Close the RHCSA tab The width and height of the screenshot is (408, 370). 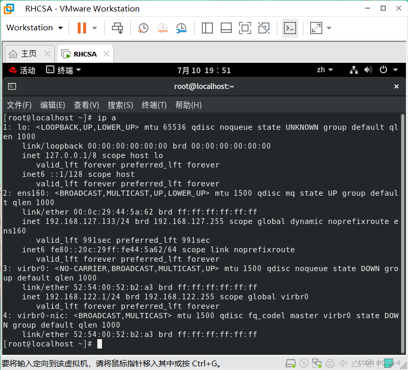(x=106, y=53)
